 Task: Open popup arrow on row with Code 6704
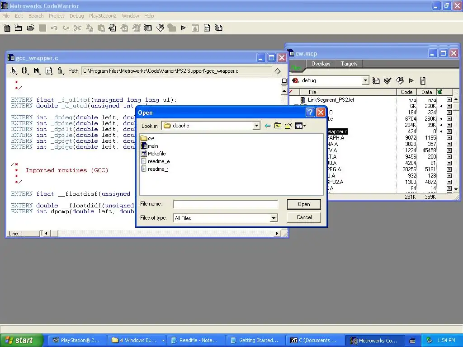point(449,119)
